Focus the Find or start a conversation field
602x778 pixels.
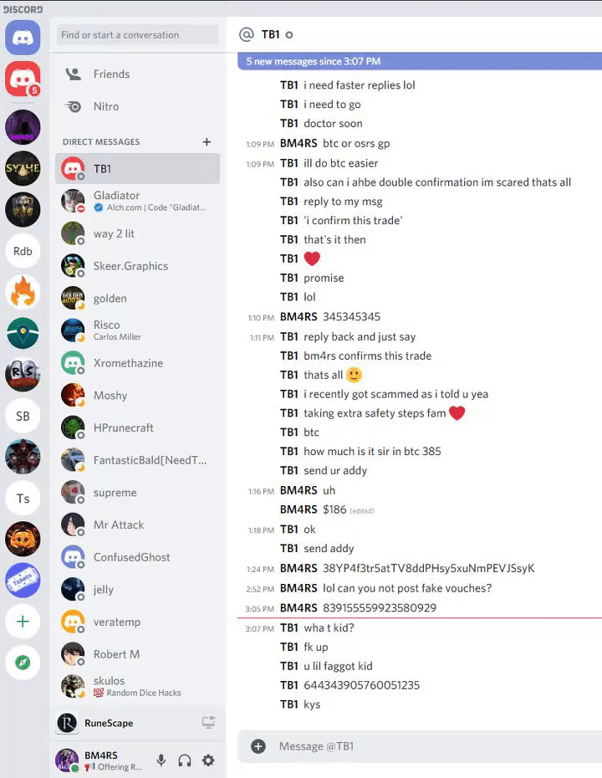[138, 35]
